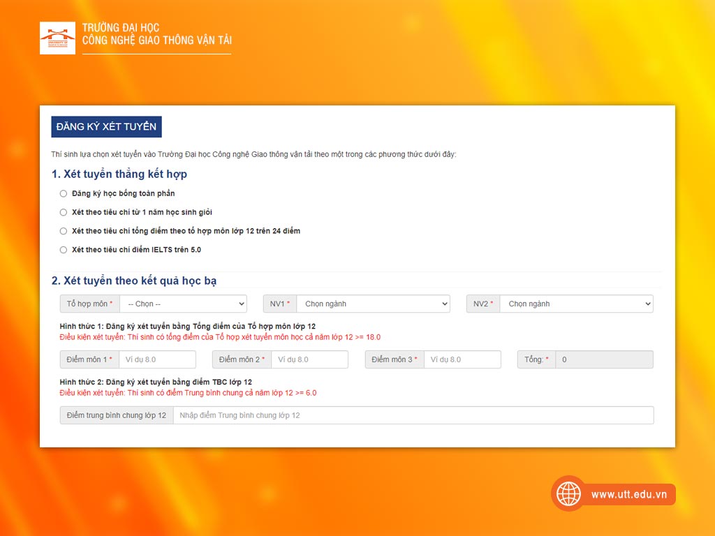Click into the 'Điểm môn 2' score field
The image size is (715, 536).
309,359
